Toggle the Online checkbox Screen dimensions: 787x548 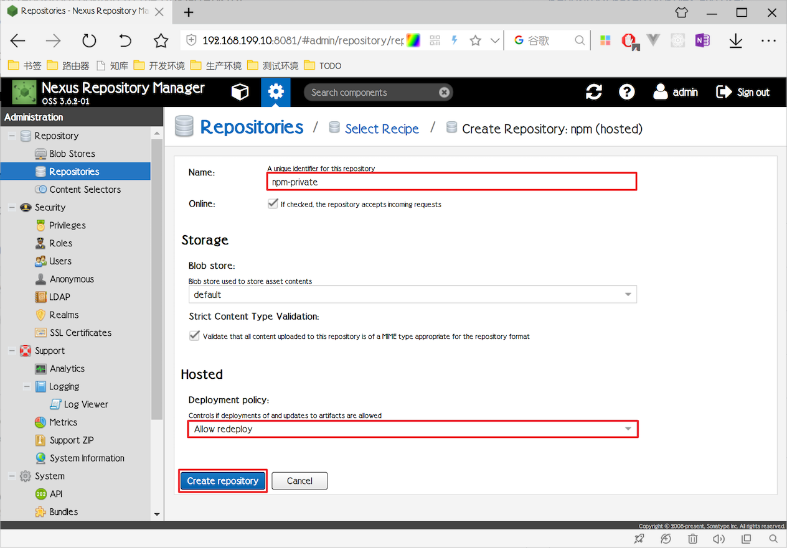coord(273,203)
